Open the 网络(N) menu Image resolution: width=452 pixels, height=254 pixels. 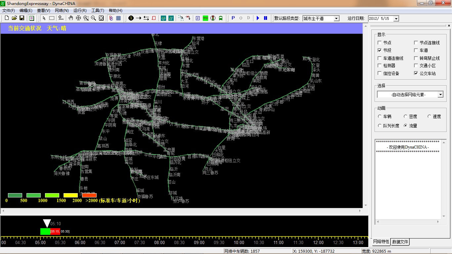pos(62,11)
